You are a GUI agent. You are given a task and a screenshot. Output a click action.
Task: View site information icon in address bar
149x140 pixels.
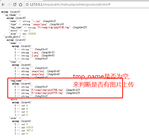pos(27,4)
